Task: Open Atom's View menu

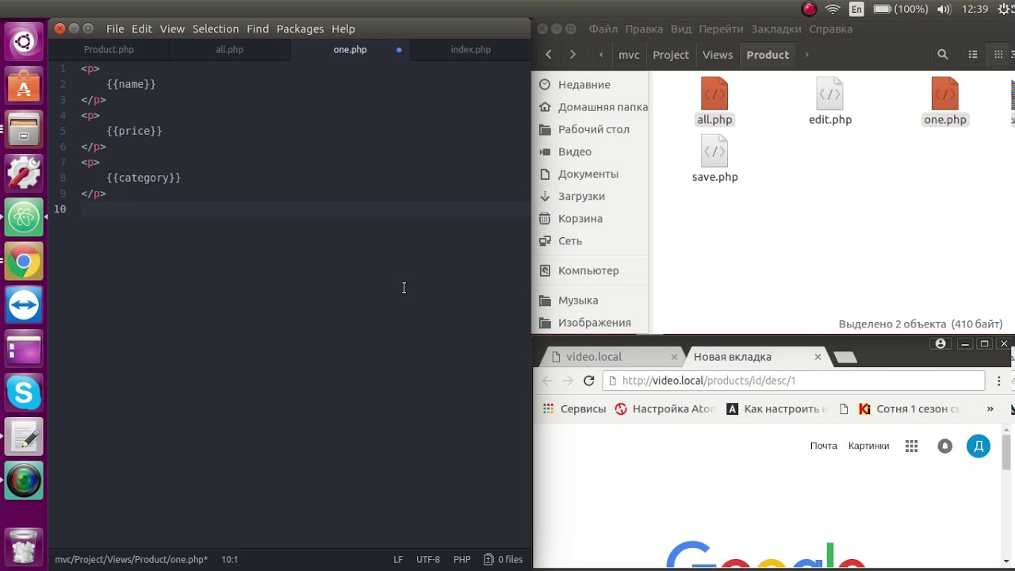Action: [172, 29]
